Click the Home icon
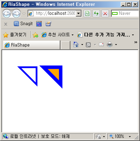 point(76,44)
